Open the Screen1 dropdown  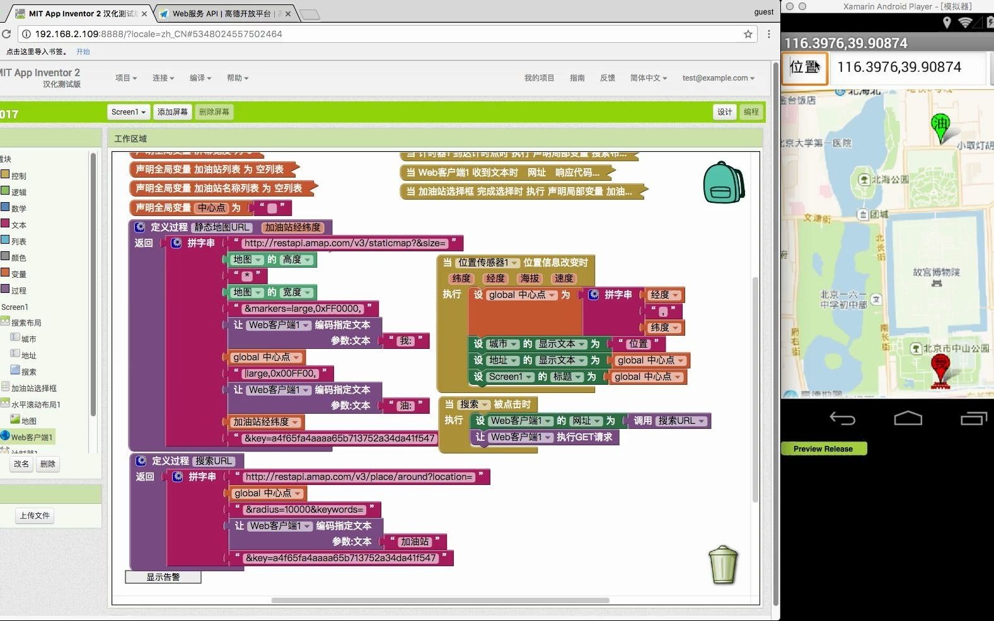(x=129, y=112)
